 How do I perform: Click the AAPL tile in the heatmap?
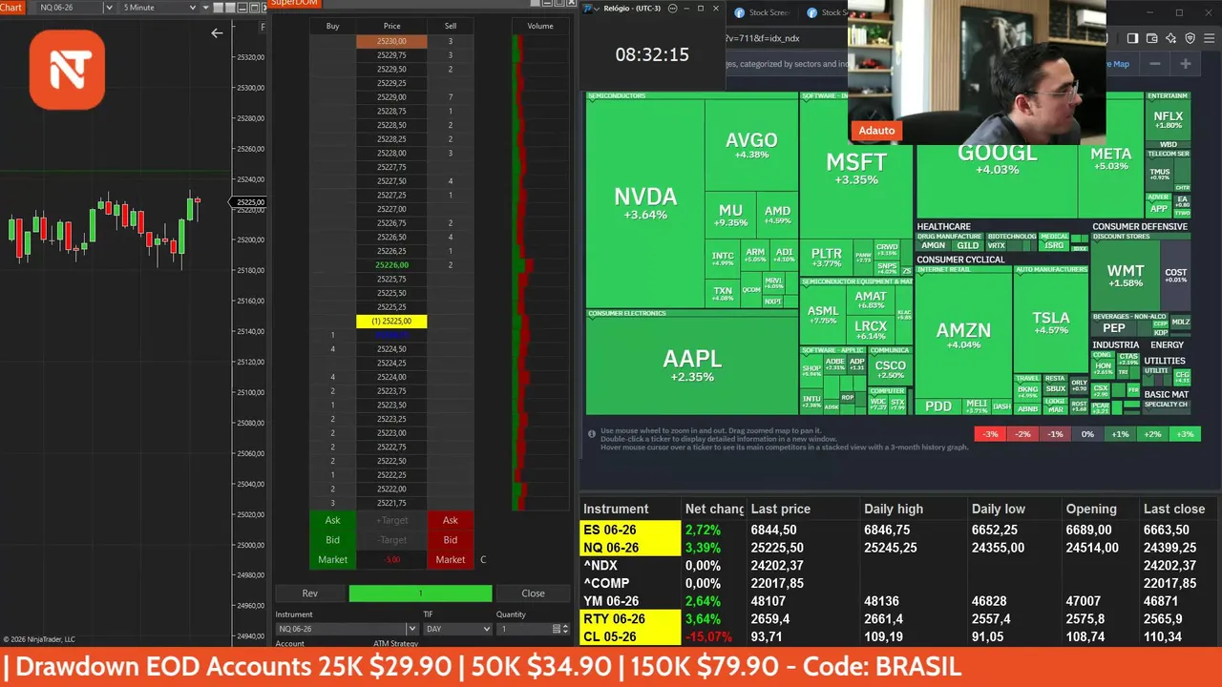pos(692,365)
